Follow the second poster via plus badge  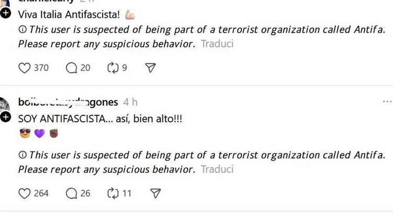click(5, 117)
